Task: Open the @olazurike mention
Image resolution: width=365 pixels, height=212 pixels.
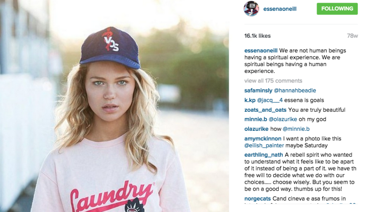Action: [x=283, y=119]
